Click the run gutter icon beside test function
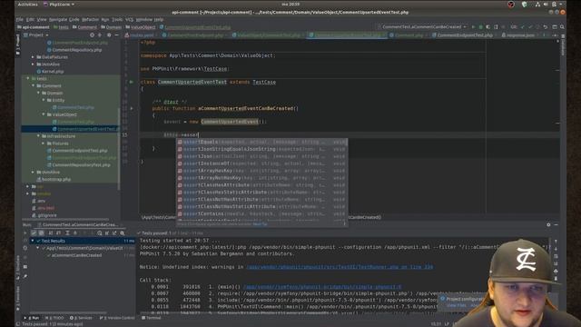581x327 pixels. pos(132,109)
